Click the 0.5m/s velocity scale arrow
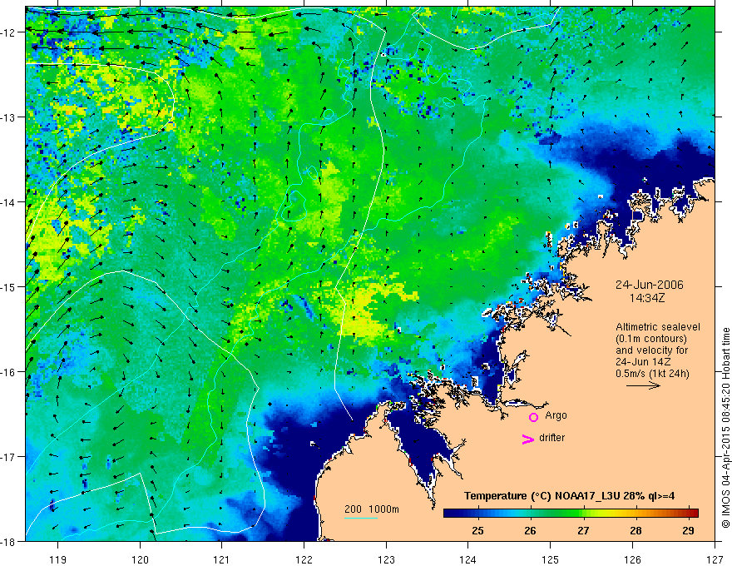The image size is (732, 566). [x=643, y=385]
